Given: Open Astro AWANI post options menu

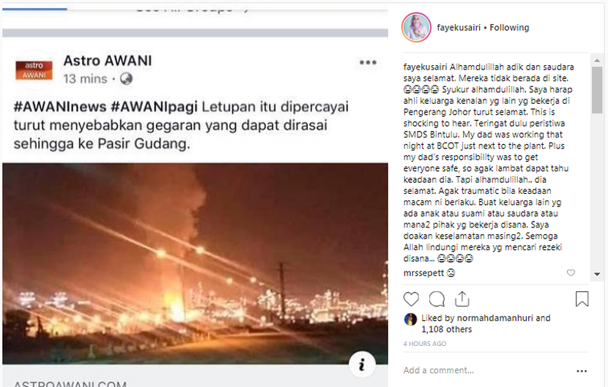Looking at the screenshot, I should click(x=368, y=62).
